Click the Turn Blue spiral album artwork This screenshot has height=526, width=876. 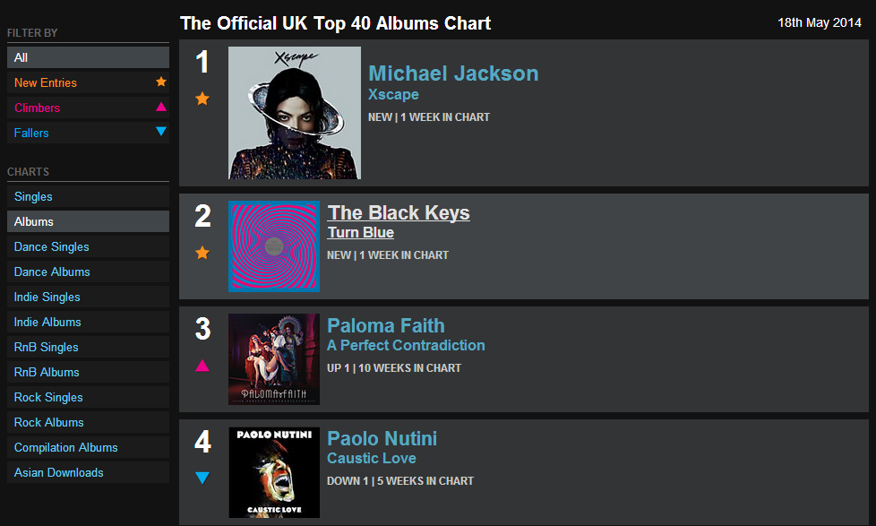(x=274, y=246)
